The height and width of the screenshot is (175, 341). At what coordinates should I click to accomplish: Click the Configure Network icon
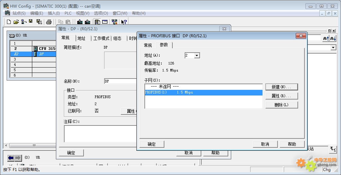point(114,22)
